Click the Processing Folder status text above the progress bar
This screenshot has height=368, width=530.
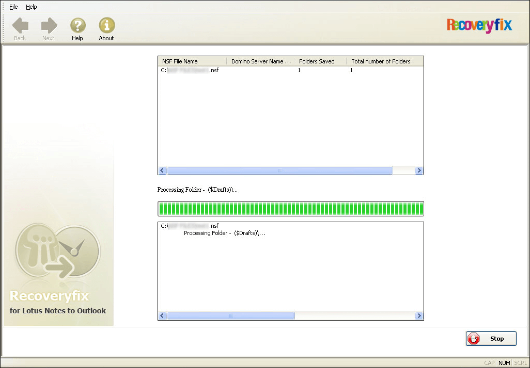click(x=197, y=190)
